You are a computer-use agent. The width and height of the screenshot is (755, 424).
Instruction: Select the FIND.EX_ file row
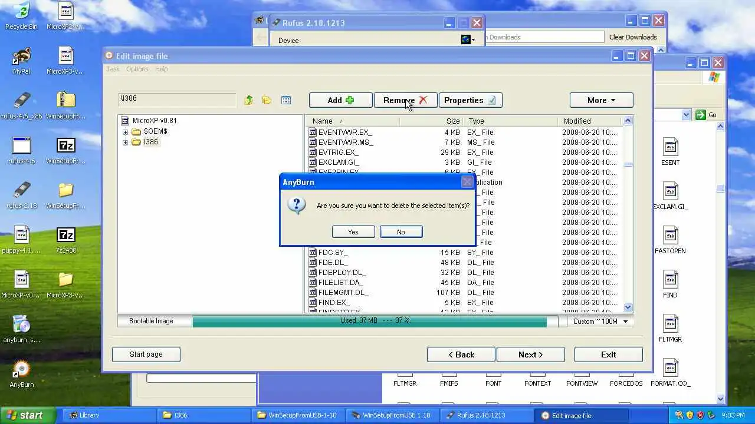(464, 303)
